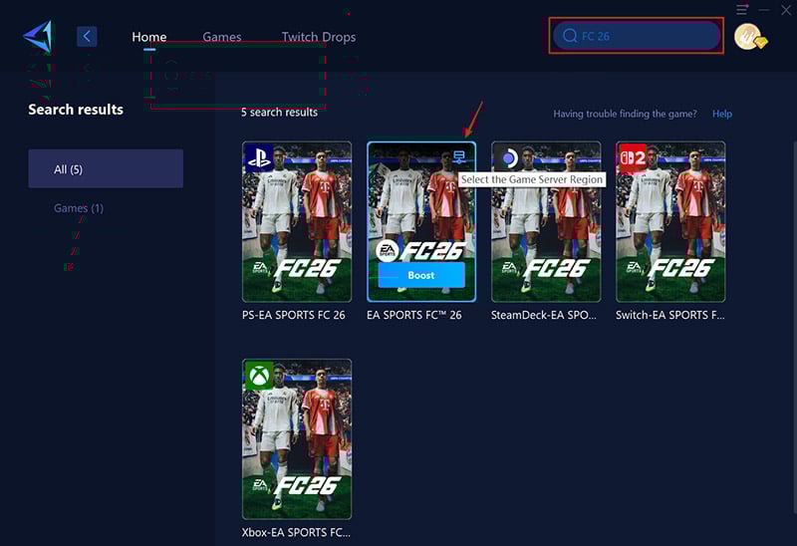
Task: Go back with the left chevron button
Action: [87, 36]
